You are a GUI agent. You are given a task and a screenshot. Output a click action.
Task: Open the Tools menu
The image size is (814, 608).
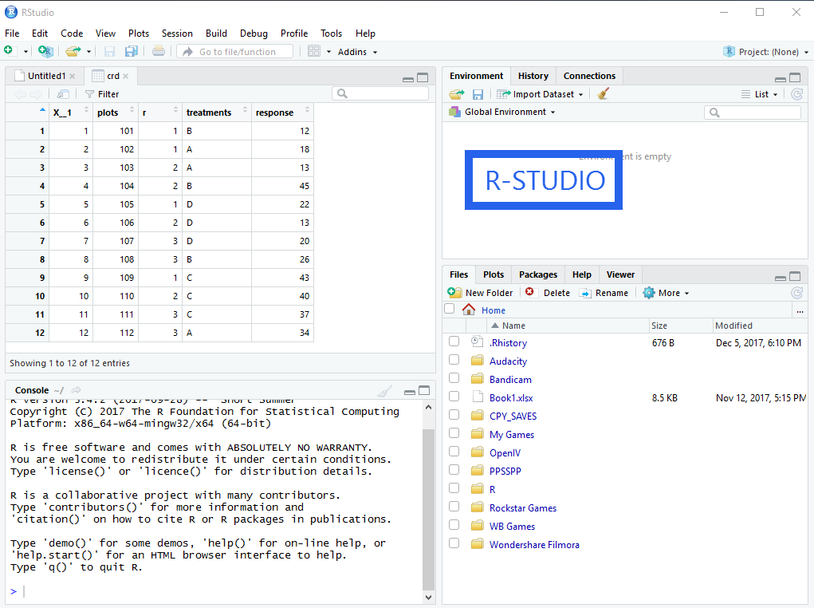tap(331, 34)
